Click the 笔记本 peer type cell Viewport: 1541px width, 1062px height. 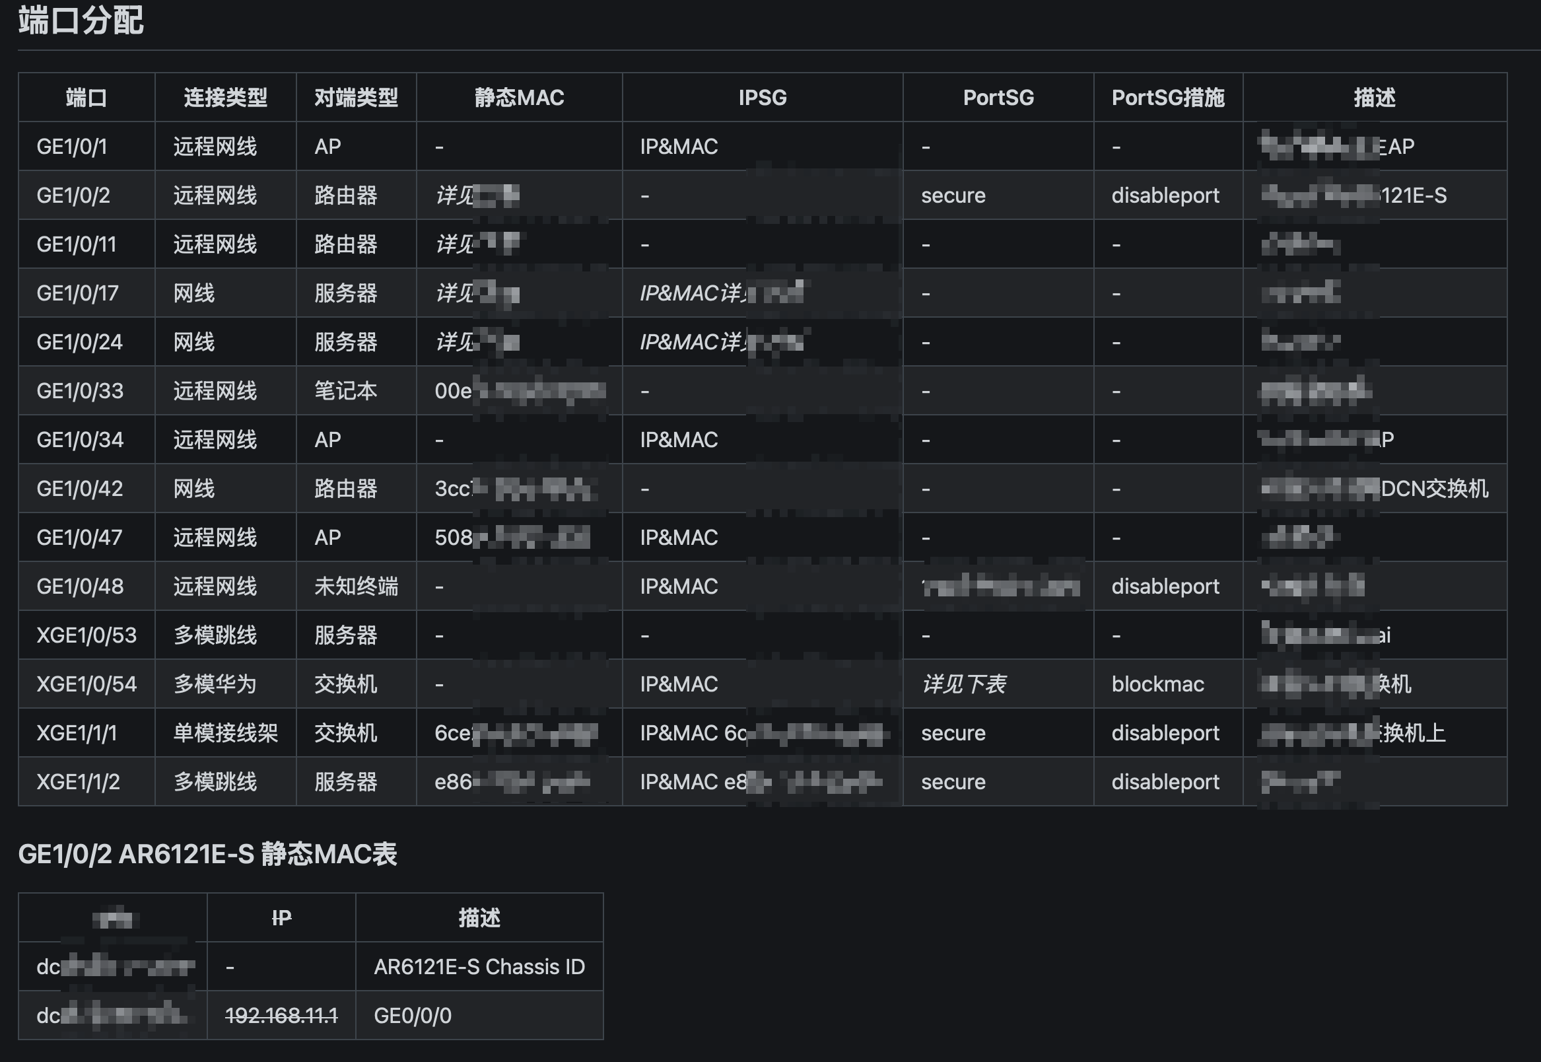[x=345, y=390]
